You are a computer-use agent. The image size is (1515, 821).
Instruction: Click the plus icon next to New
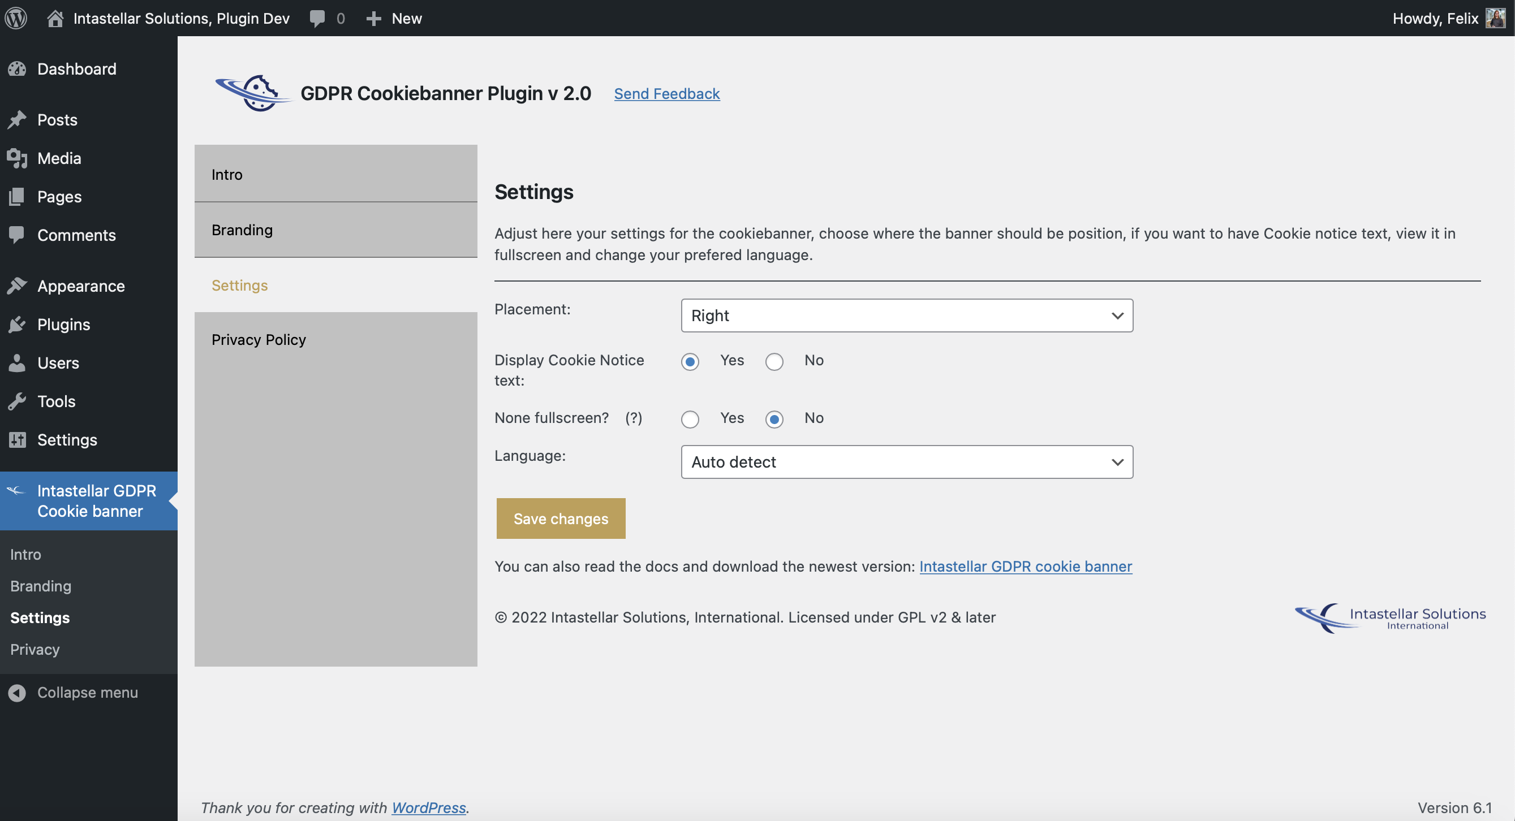pyautogui.click(x=373, y=19)
